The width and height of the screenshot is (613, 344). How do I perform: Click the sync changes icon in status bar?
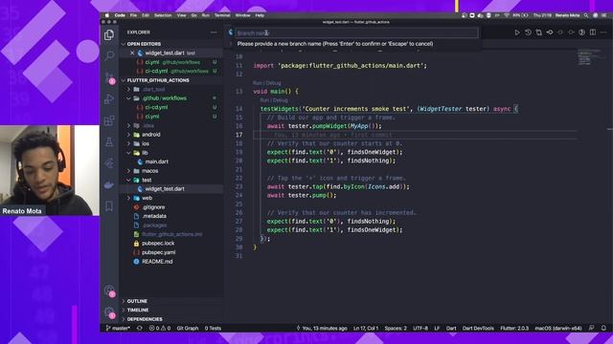[x=139, y=329]
